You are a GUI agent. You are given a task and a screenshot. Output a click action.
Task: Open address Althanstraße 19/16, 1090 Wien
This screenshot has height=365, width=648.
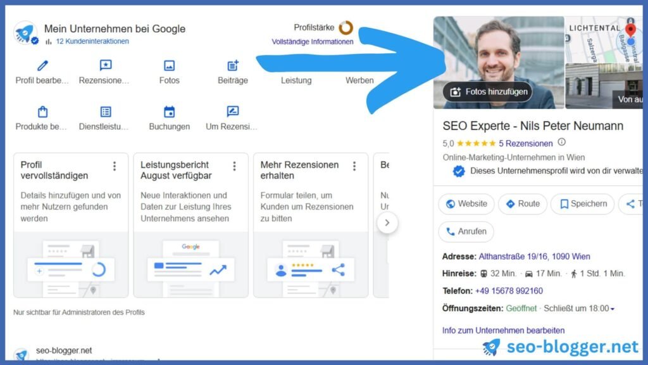click(x=534, y=257)
